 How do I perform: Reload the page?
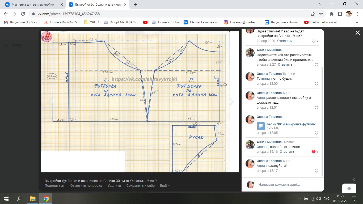tap(23, 14)
